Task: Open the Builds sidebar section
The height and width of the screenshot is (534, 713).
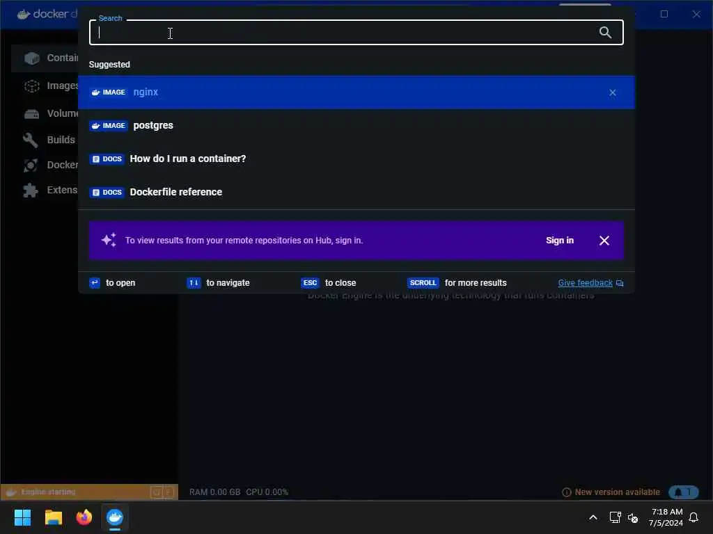Action: (x=45, y=140)
